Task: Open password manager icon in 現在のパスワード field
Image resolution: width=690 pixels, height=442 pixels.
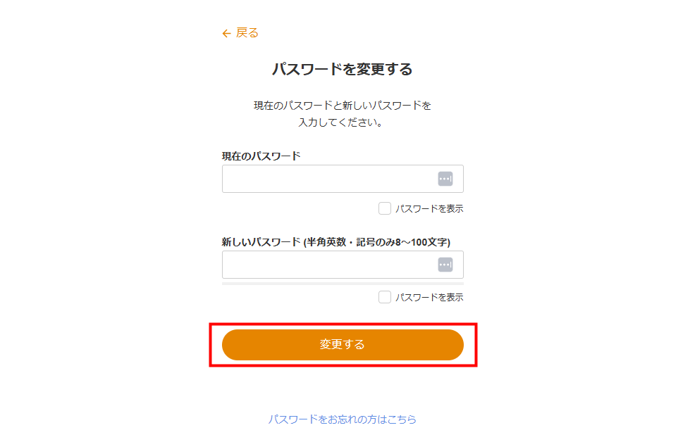Action: coord(445,179)
